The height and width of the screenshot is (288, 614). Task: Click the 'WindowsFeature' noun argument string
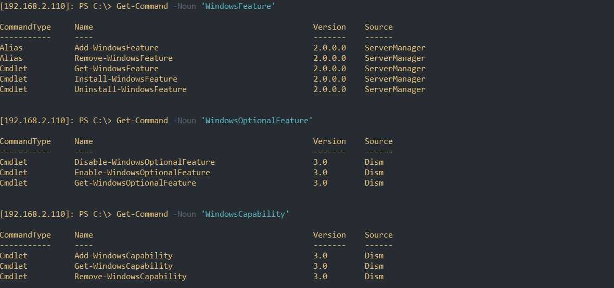[238, 6]
